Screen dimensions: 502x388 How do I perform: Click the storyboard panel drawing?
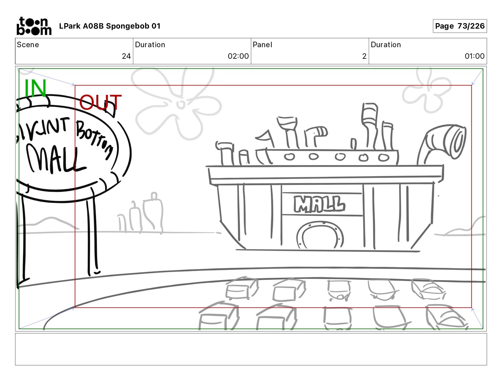tap(251, 199)
